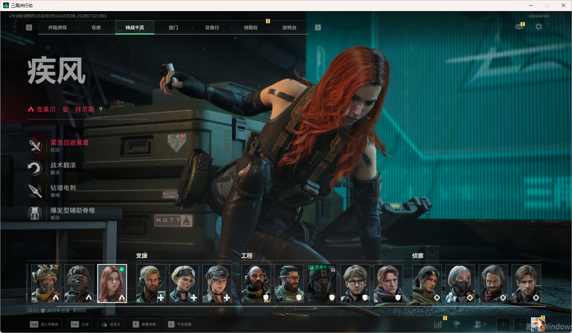Click the 查看技能 button
572x333 pixels.
144,324
